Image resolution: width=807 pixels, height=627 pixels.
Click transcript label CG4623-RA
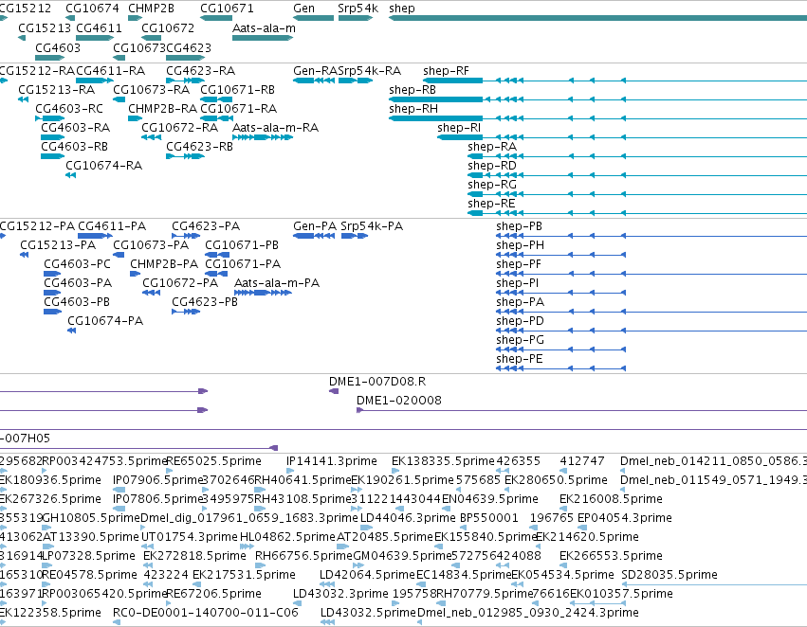201,70
